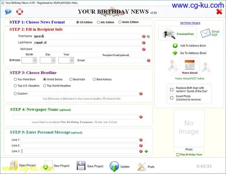Choose the Best Actress headline option
This screenshot has height=174, width=226.
(94, 80)
